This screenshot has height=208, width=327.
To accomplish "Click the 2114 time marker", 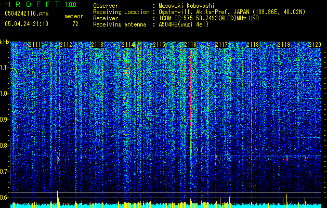I will 128,45.
